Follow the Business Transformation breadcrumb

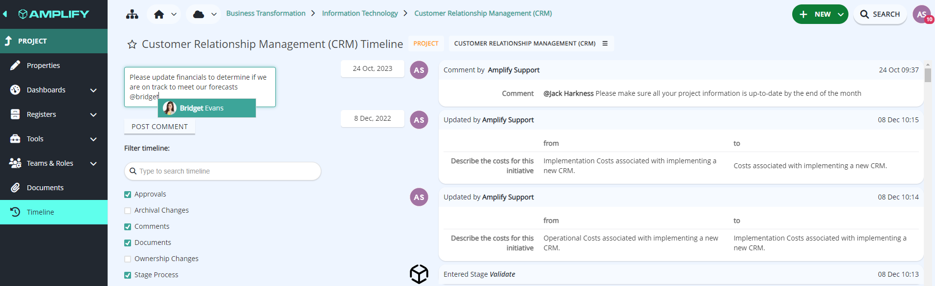[x=266, y=13]
